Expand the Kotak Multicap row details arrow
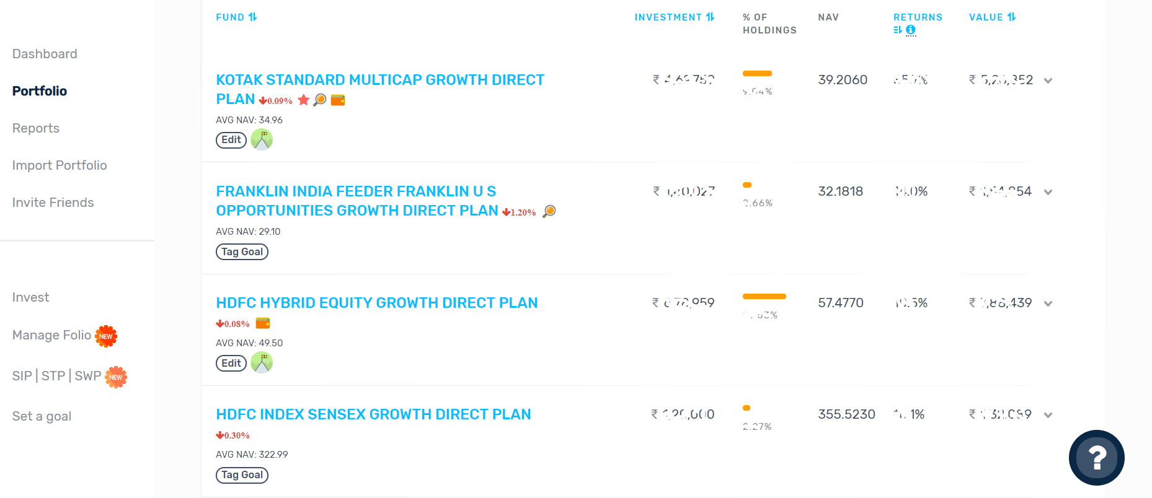This screenshot has width=1152, height=498. (1048, 80)
